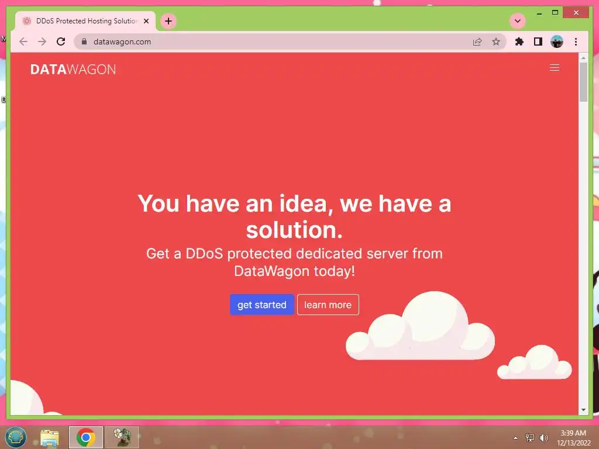The height and width of the screenshot is (449, 599).
Task: Click the Chrome taskbar icon
Action: (86, 437)
